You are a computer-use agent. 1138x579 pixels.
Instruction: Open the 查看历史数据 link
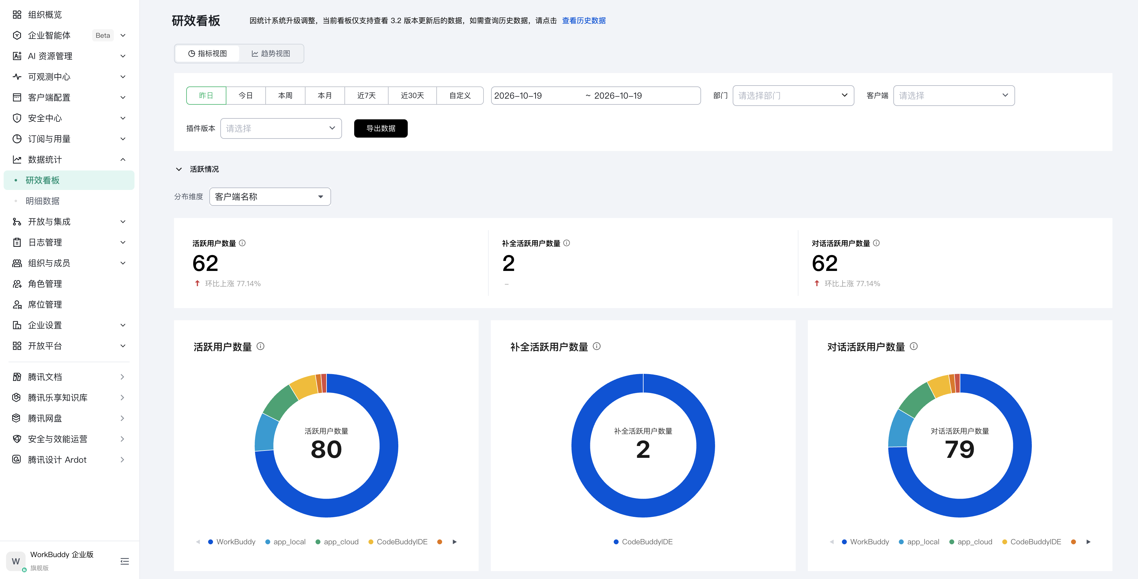(584, 21)
